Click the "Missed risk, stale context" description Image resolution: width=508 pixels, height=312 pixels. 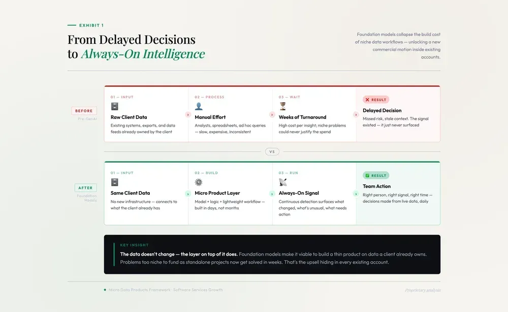coord(396,122)
